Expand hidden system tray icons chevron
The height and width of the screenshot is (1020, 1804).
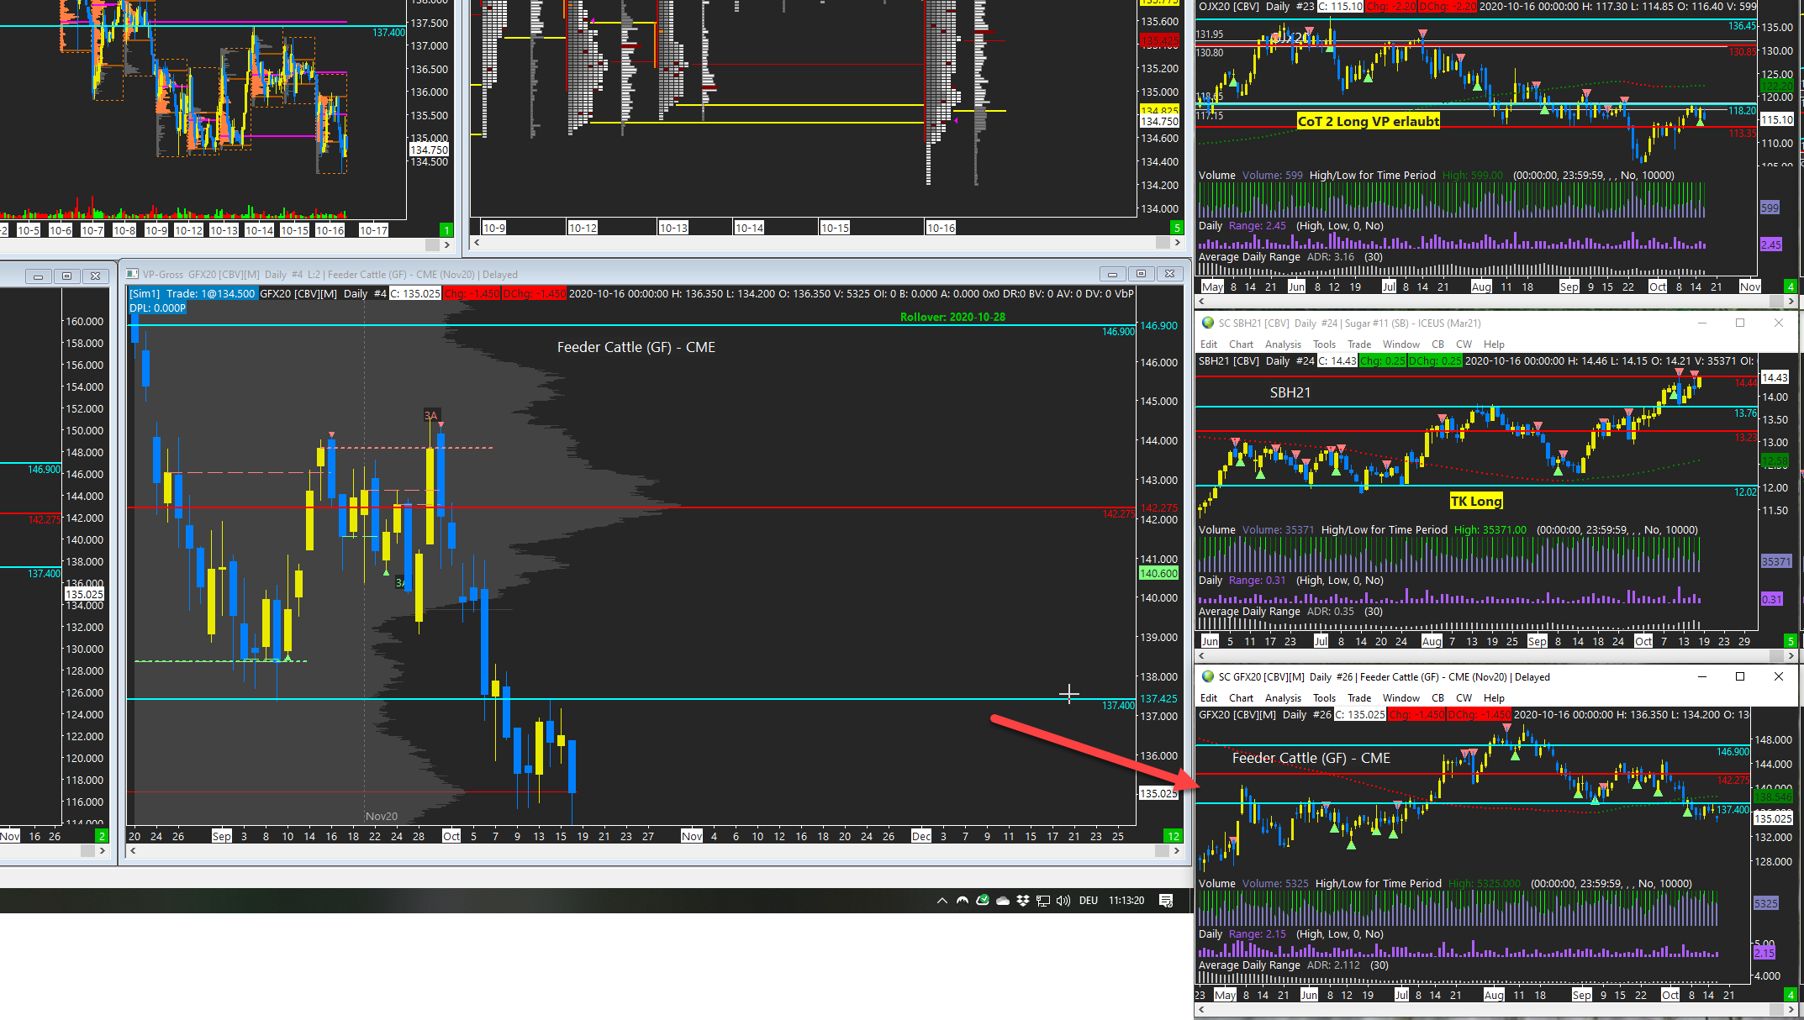tap(942, 901)
